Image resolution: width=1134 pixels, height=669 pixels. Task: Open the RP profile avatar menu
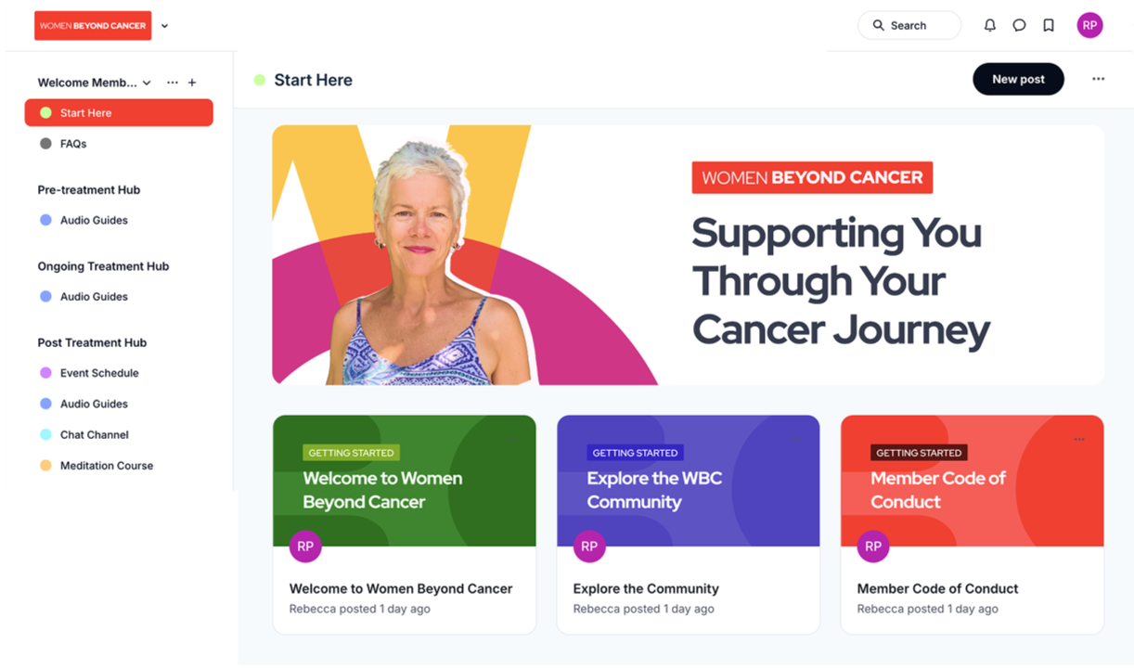(x=1089, y=26)
